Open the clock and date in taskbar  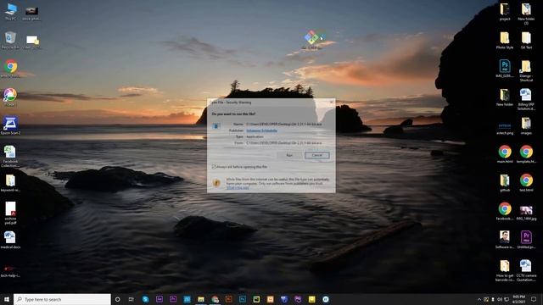518,299
